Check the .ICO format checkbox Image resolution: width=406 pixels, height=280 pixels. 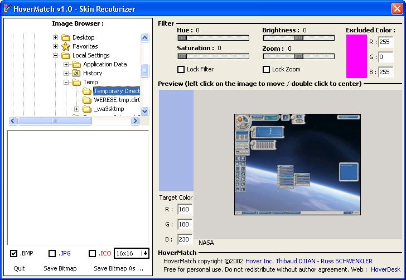[92, 253]
